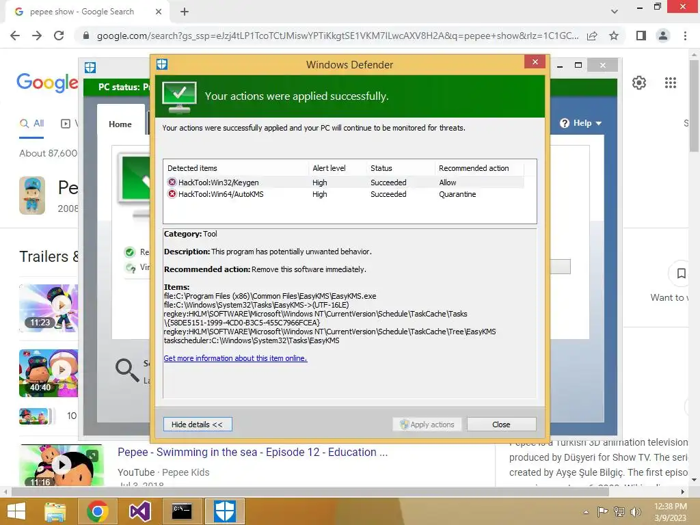Open File Explorer from taskbar
The width and height of the screenshot is (700, 525).
tap(55, 511)
